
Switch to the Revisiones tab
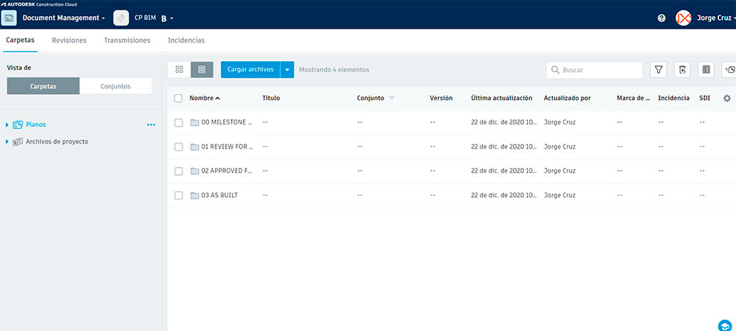click(x=69, y=40)
